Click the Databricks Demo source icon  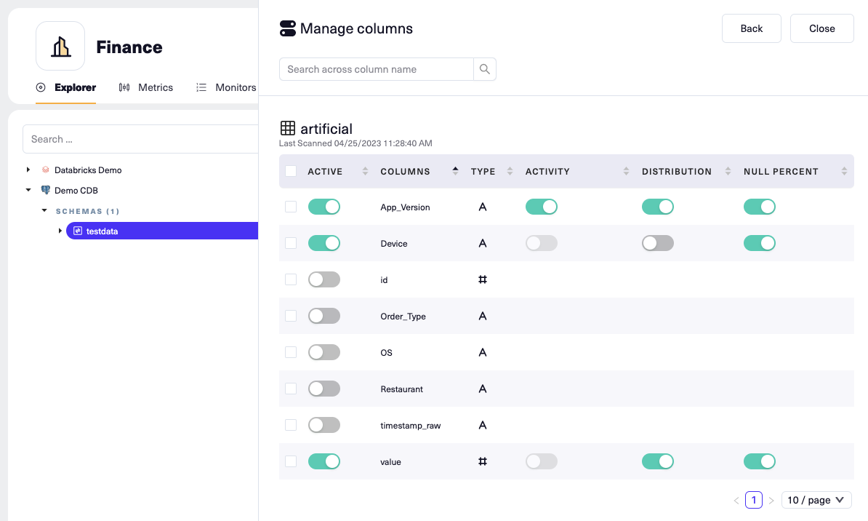point(45,170)
